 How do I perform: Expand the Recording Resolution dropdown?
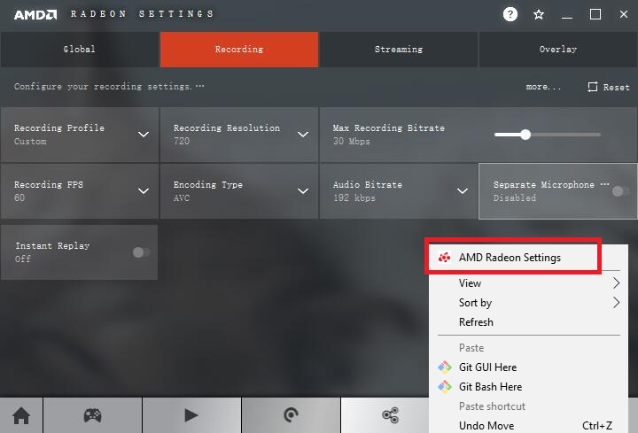click(x=303, y=135)
